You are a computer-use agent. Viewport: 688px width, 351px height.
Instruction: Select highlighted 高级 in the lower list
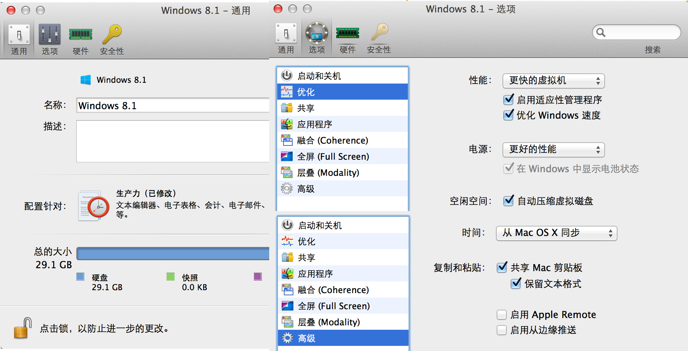pos(343,338)
